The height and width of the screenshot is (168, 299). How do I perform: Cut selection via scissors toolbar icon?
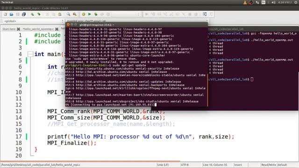[x=47, y=14]
